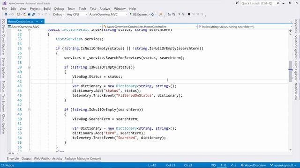The width and height of the screenshot is (300, 168).
Task: Open the HomeController type navigation dropdown
Action: [x=150, y=27]
